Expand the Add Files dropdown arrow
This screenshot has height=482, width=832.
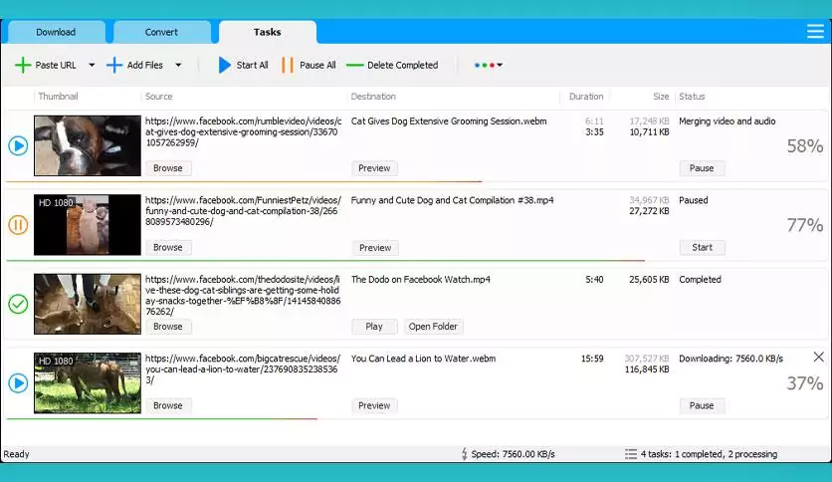178,66
